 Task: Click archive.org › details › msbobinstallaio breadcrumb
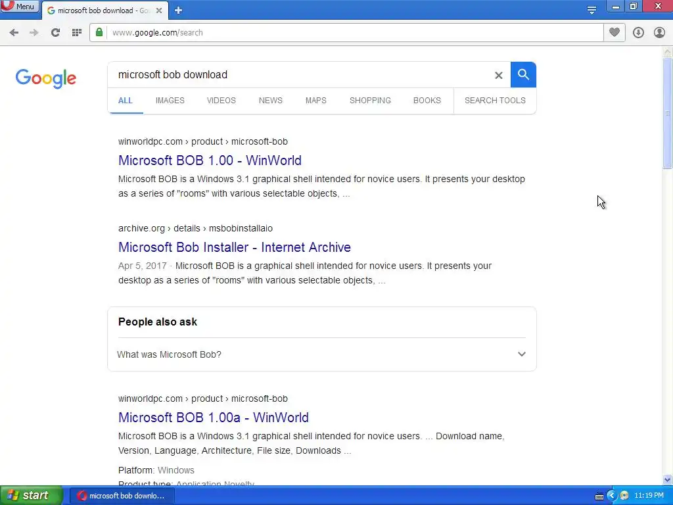tap(195, 228)
